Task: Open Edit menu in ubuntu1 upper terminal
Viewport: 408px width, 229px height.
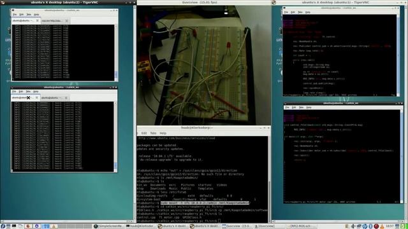Action: [293, 12]
